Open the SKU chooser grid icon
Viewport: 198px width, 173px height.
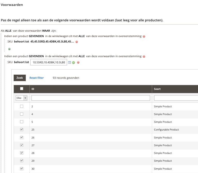(x=70, y=62)
